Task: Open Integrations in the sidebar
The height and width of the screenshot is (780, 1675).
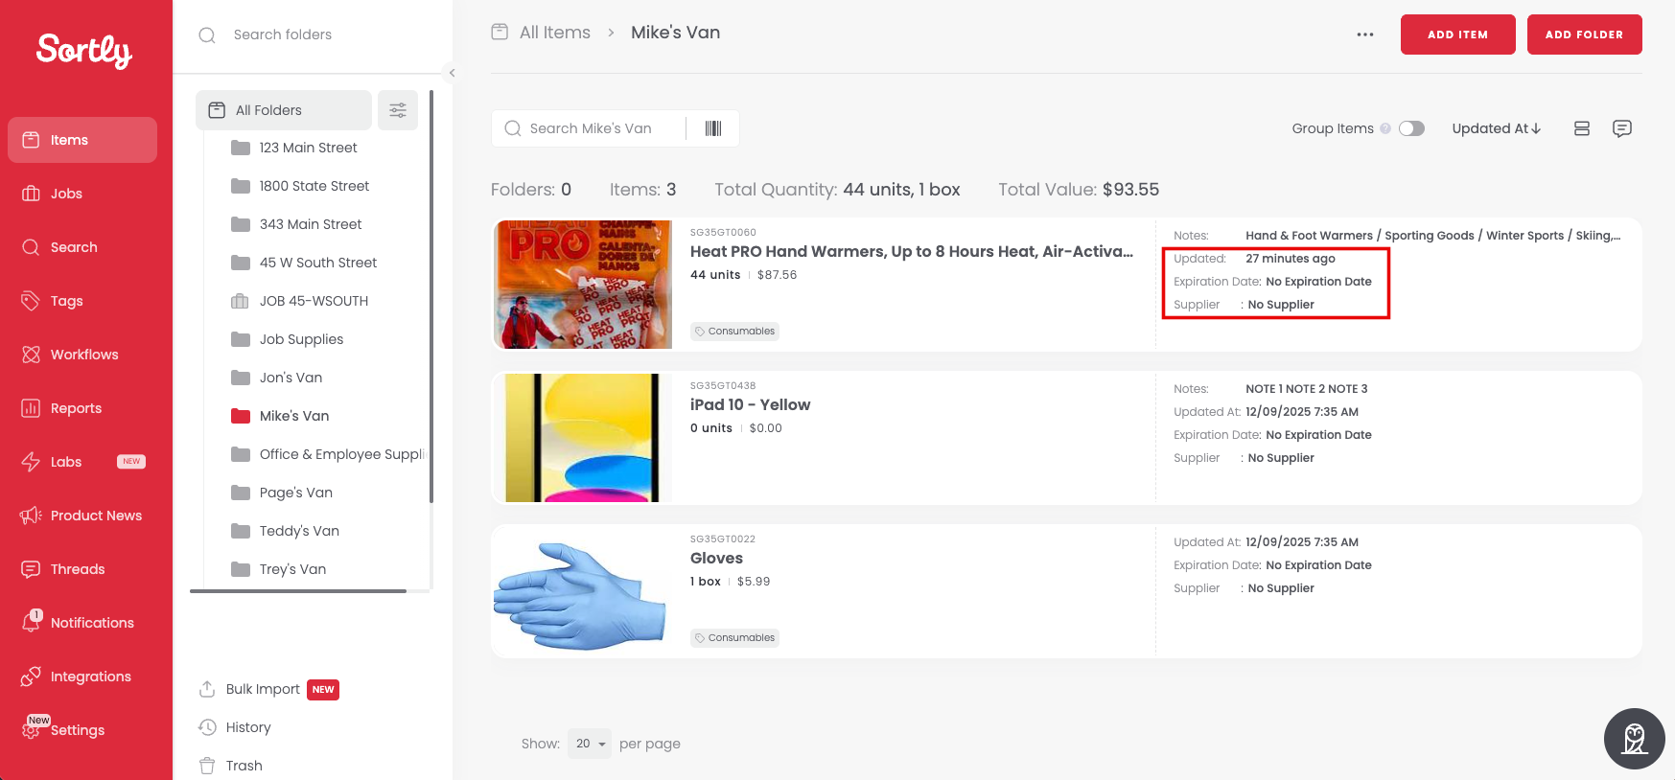Action: point(82,677)
